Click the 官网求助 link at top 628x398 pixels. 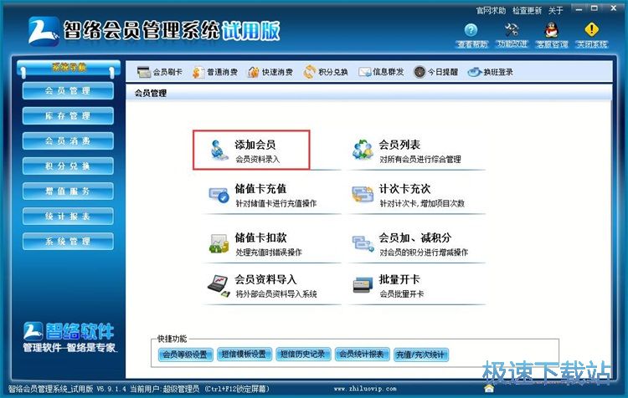click(x=491, y=10)
